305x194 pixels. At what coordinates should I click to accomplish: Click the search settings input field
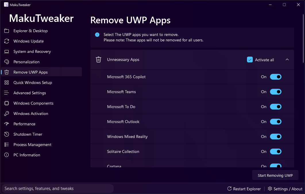tap(57, 189)
